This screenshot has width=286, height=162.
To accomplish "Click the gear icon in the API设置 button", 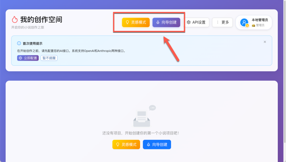I will [189, 22].
